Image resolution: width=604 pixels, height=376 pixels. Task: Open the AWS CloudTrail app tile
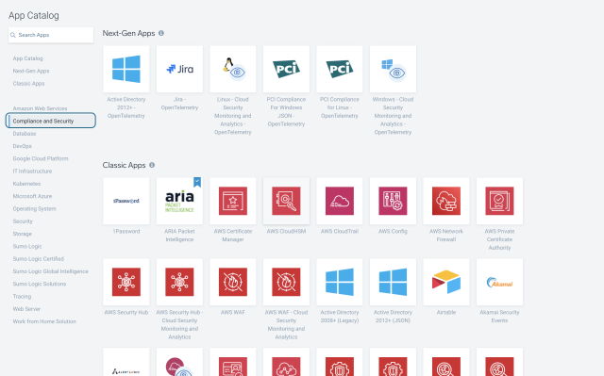coord(340,201)
